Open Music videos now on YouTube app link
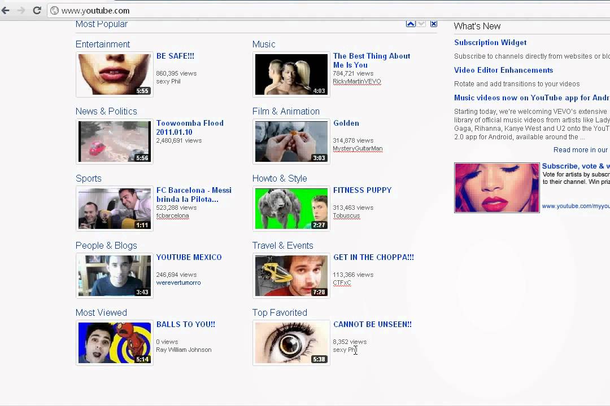 pyautogui.click(x=532, y=98)
